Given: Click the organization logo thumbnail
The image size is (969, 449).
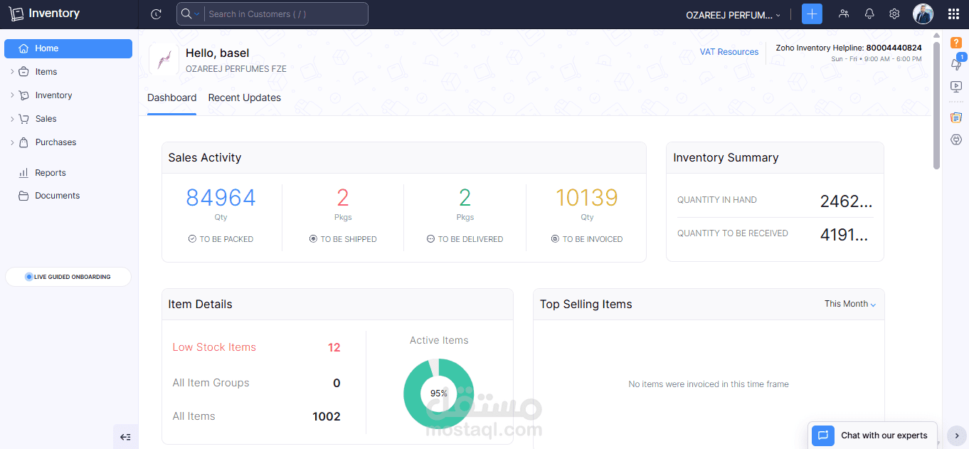Looking at the screenshot, I should pos(164,58).
